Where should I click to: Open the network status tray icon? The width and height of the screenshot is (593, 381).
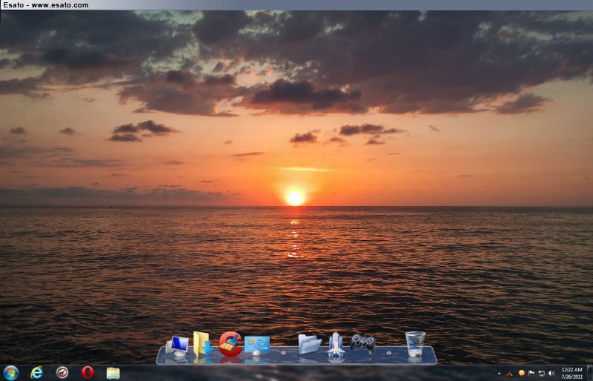pyautogui.click(x=541, y=373)
